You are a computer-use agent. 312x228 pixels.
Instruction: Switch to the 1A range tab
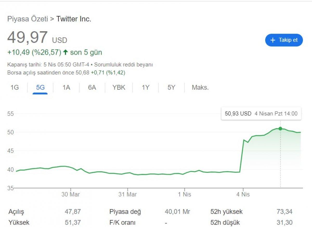coord(66,87)
